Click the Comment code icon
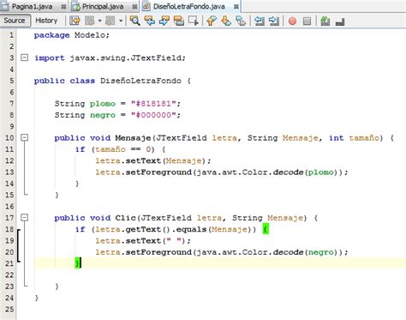 click(325, 21)
